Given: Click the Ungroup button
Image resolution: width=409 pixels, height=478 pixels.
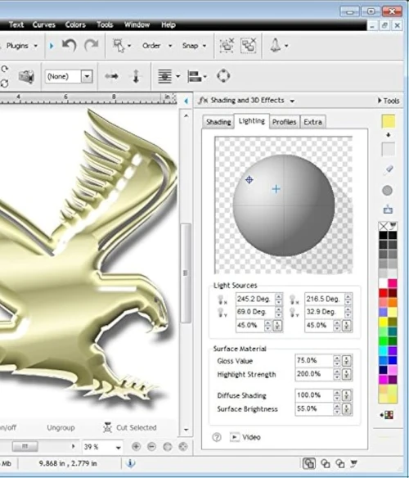Looking at the screenshot, I should coord(61,428).
